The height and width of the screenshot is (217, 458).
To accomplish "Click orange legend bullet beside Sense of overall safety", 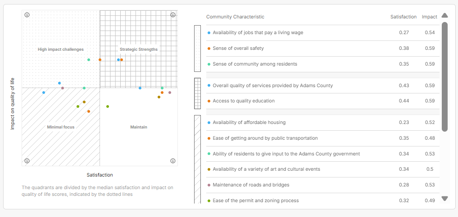I will point(209,49).
